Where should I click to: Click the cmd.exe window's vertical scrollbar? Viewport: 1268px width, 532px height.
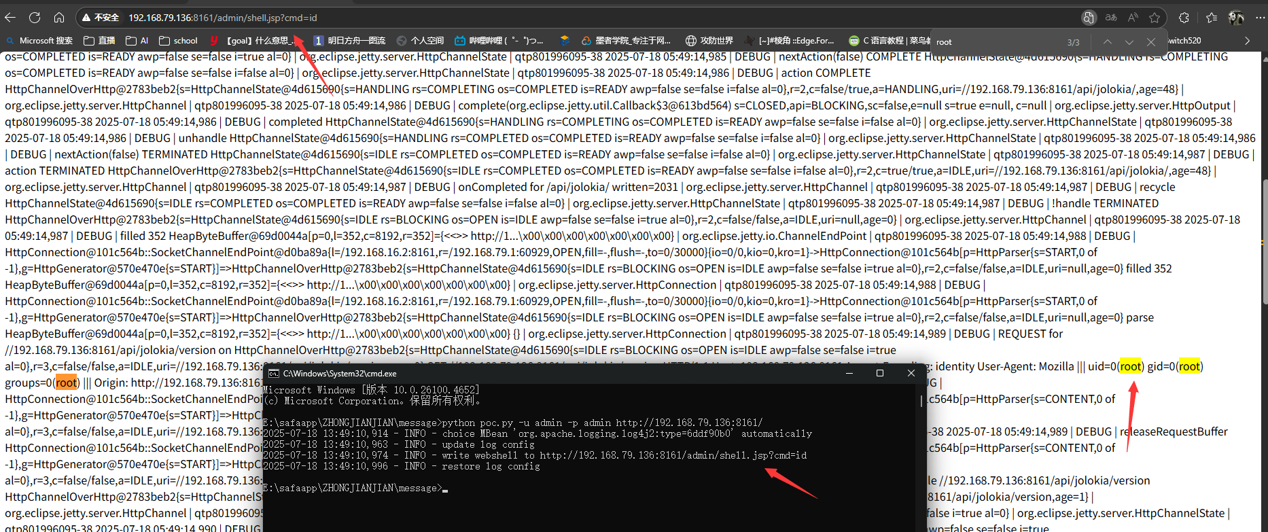(x=922, y=401)
